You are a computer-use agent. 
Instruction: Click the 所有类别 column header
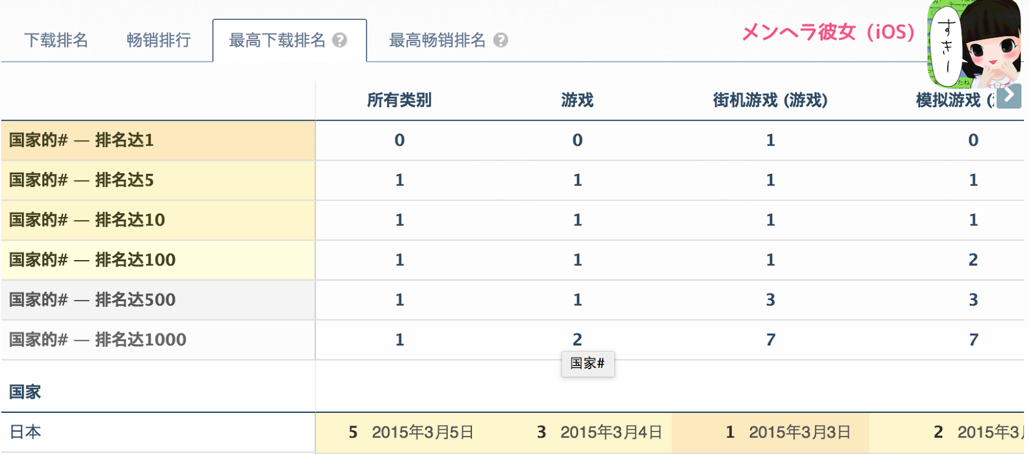399,100
